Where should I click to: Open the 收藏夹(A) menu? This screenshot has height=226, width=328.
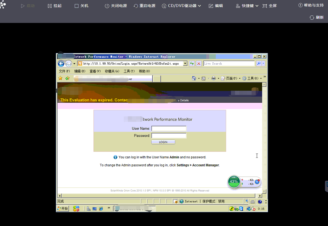(112, 71)
